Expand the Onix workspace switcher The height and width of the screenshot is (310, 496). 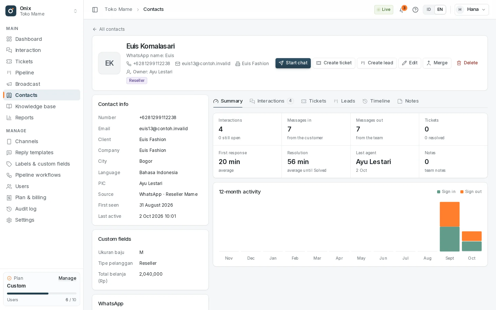coord(42,11)
